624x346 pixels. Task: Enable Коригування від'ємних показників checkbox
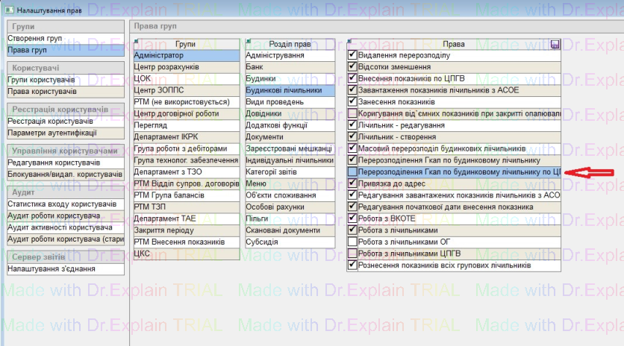tap(352, 113)
